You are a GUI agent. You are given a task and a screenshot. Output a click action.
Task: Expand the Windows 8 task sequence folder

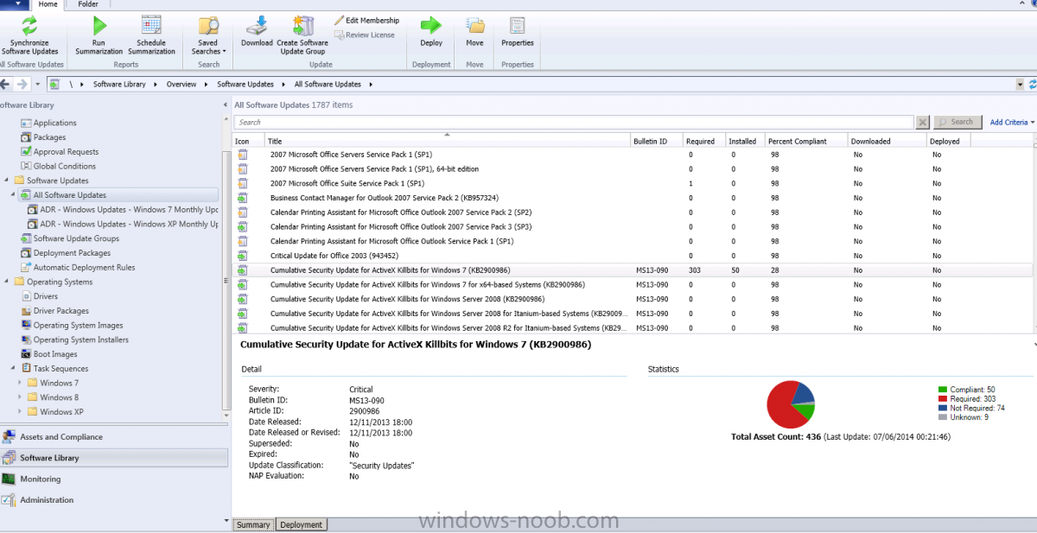tap(21, 397)
